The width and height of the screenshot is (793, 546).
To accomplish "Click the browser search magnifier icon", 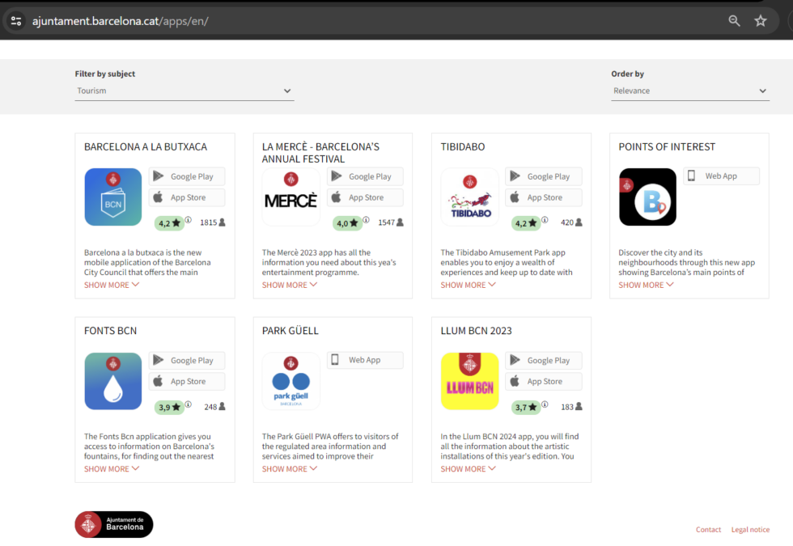I will tap(734, 21).
